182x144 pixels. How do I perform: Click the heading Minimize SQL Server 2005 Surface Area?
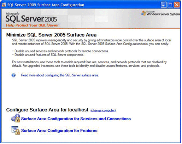[51, 35]
